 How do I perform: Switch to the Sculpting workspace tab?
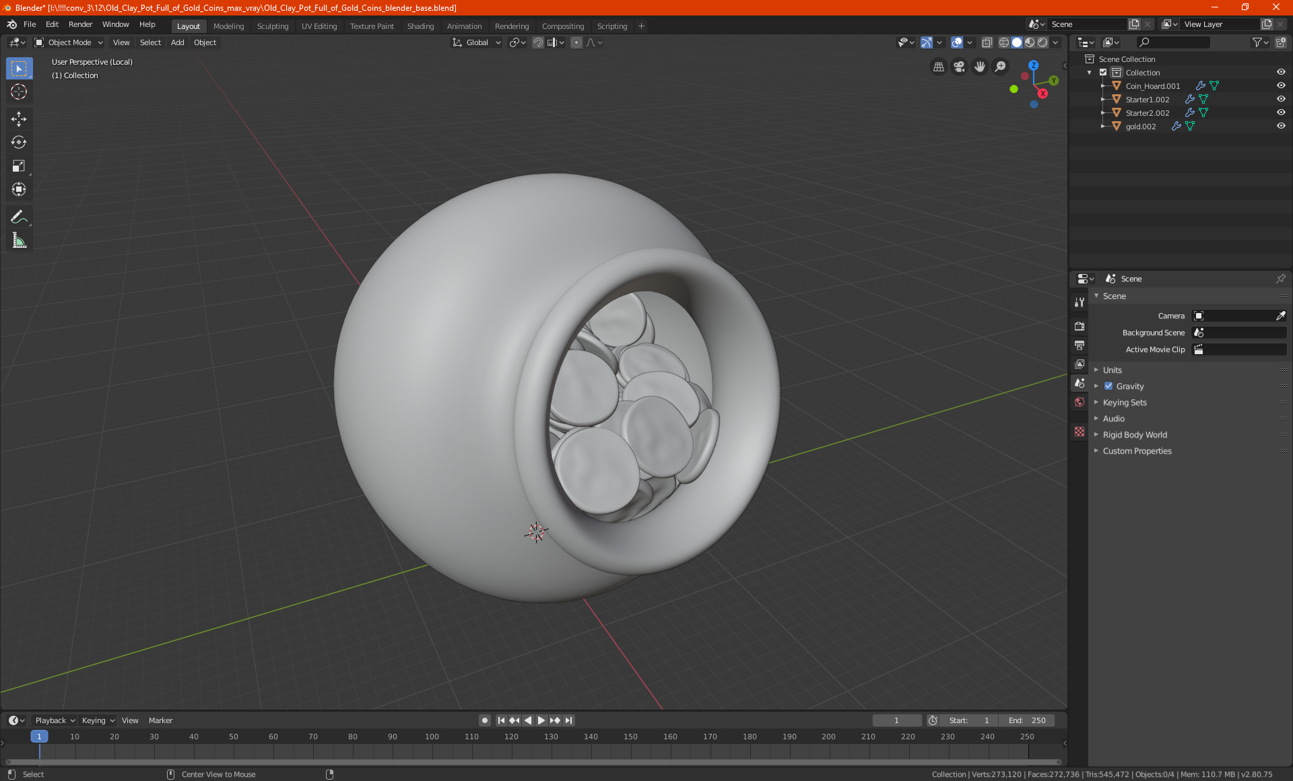click(x=272, y=26)
